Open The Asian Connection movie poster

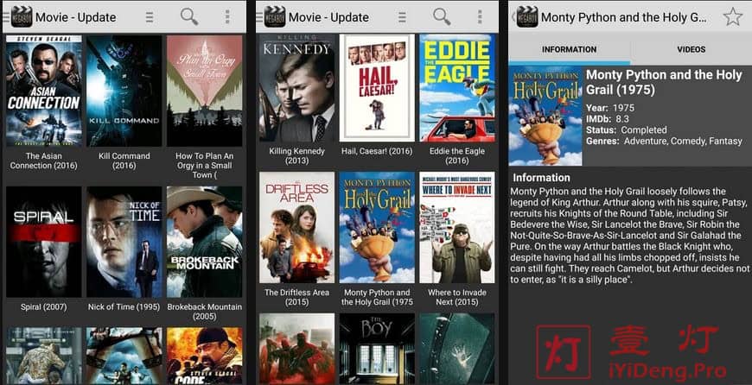click(x=43, y=91)
